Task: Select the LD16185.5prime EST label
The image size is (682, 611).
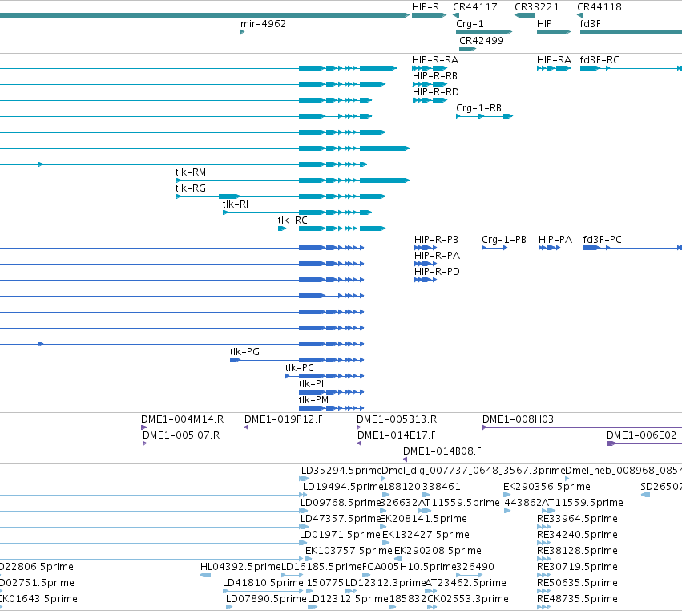Action: (x=322, y=568)
